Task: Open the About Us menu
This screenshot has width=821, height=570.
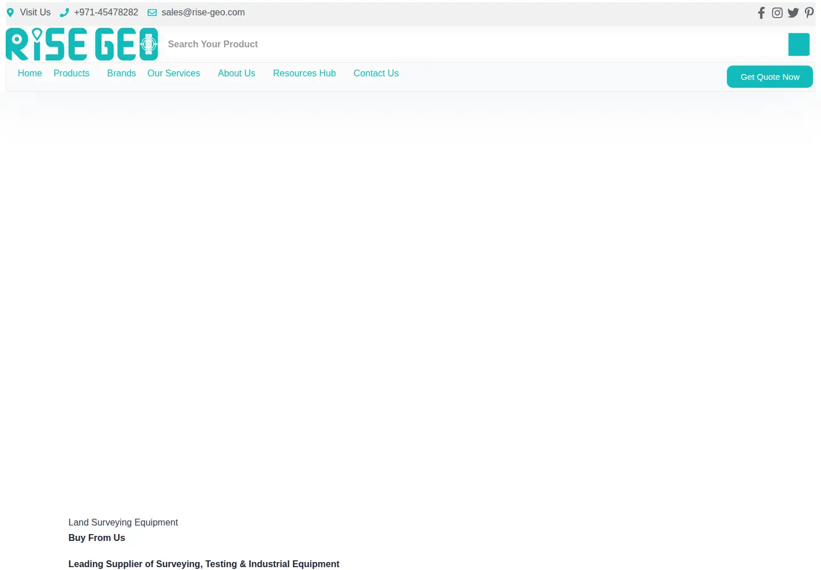Action: pos(237,73)
